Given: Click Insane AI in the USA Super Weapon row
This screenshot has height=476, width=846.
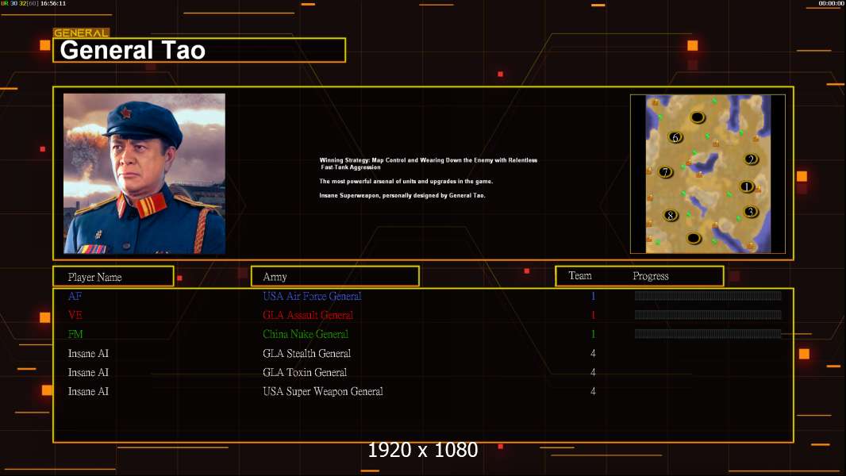Looking at the screenshot, I should (88, 391).
